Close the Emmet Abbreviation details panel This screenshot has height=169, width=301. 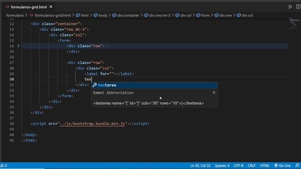click(x=214, y=92)
